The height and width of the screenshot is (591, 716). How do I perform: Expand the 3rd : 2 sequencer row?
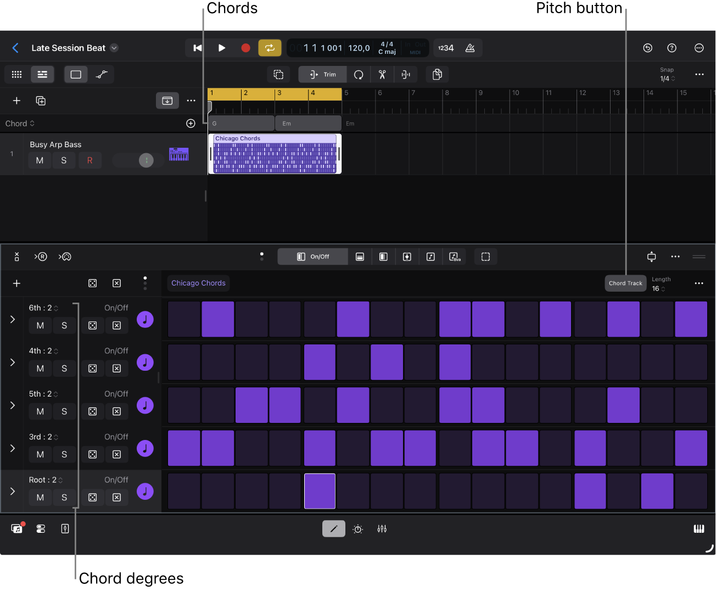12,448
